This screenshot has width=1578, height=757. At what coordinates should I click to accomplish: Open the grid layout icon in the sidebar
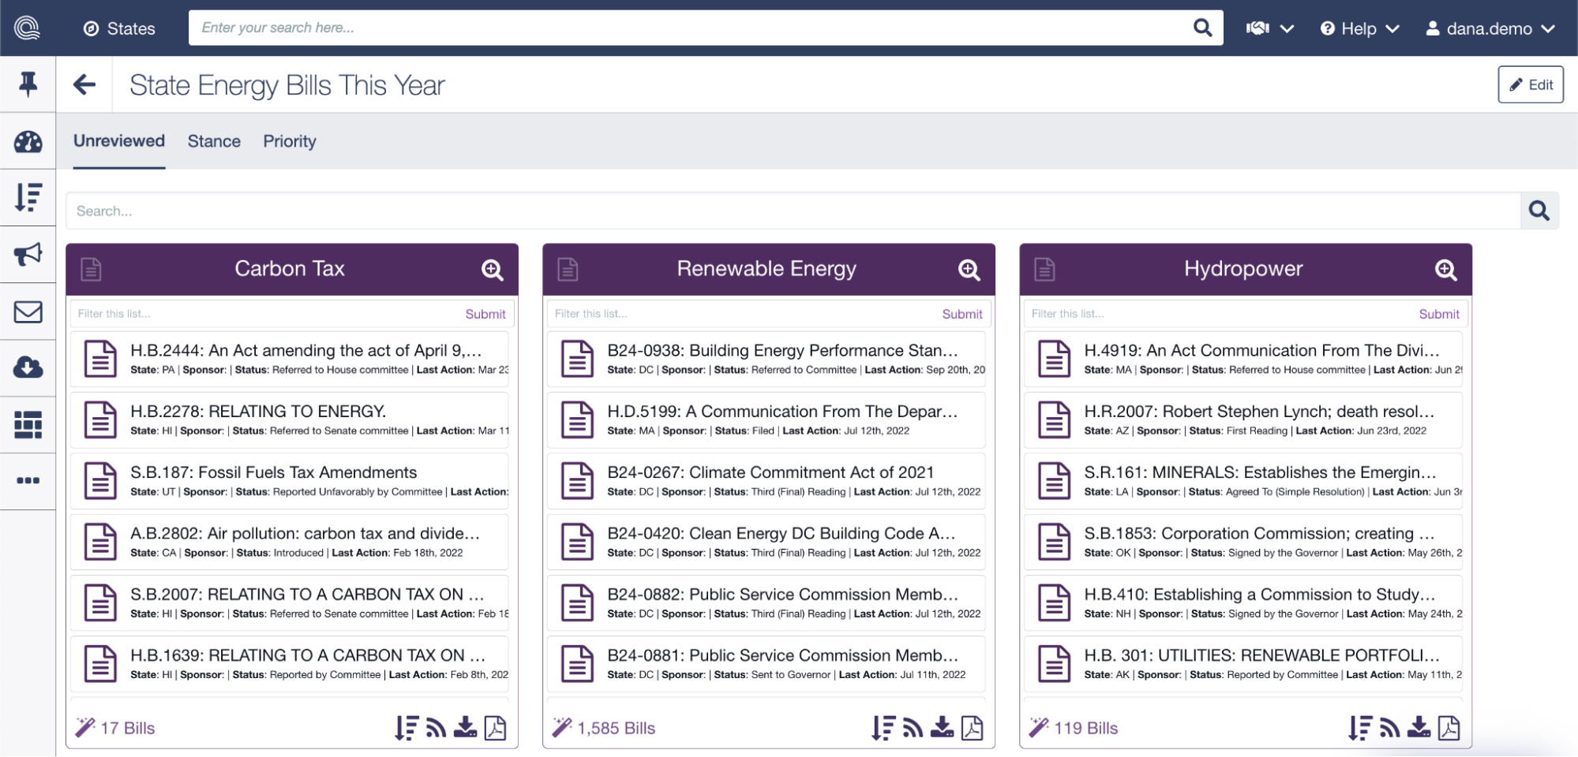tap(28, 424)
